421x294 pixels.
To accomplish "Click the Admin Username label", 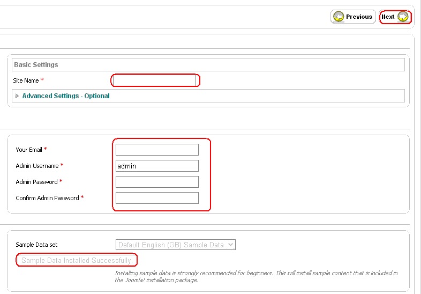I will click(37, 166).
